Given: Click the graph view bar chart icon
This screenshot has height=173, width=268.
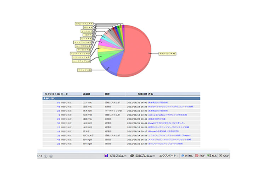Looking at the screenshot, I should click(106, 156).
